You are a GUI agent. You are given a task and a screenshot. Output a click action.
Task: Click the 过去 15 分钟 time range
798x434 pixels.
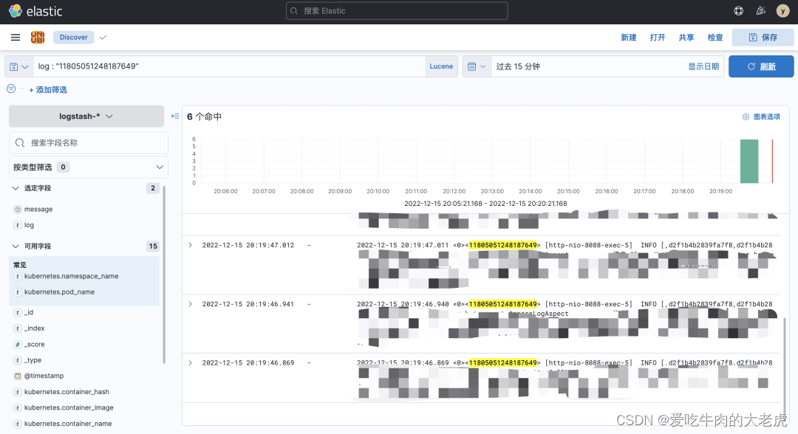click(x=518, y=66)
